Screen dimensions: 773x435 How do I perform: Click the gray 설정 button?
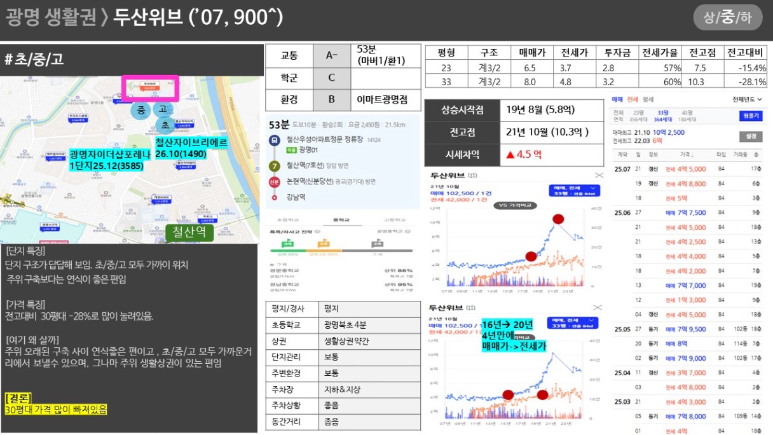tap(750, 136)
